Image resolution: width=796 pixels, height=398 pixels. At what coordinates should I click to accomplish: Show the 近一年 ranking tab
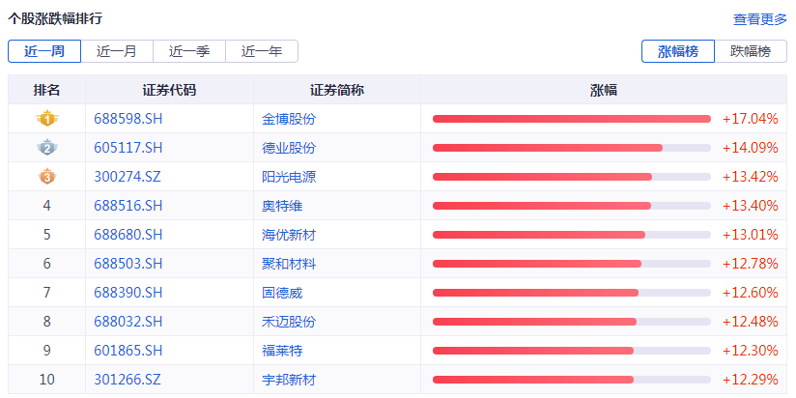(262, 51)
